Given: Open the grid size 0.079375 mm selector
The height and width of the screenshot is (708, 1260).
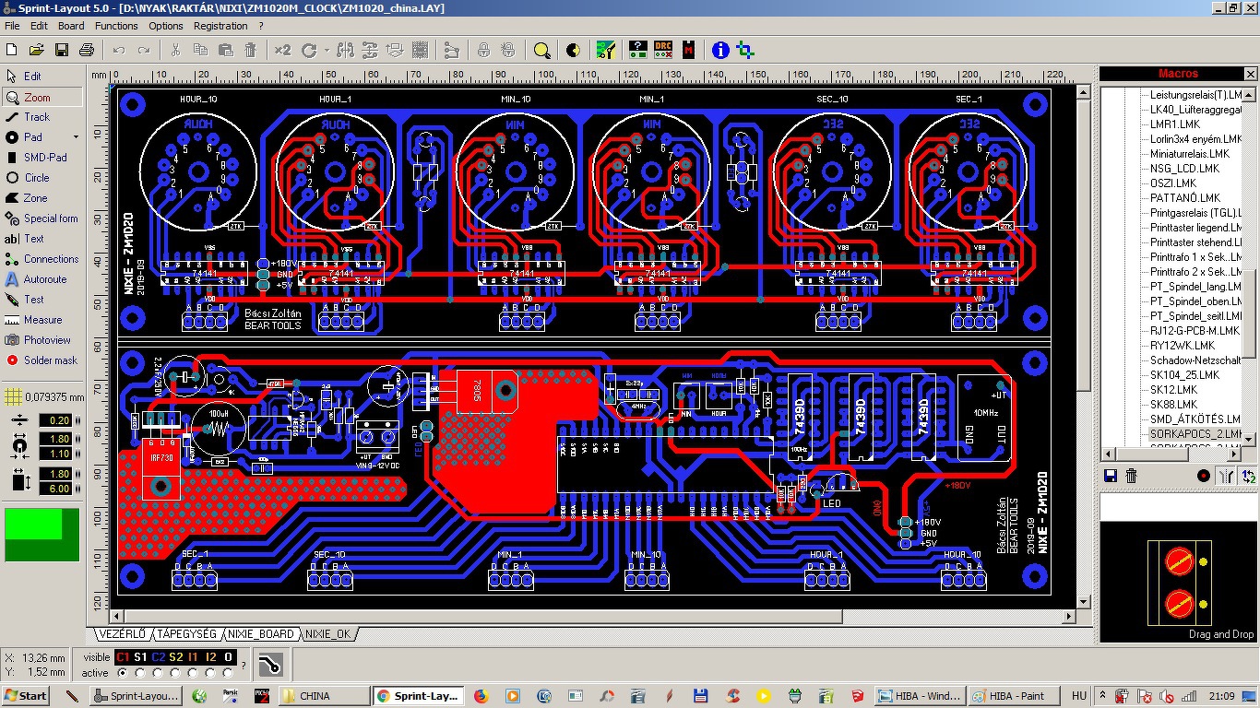Looking at the screenshot, I should [44, 397].
